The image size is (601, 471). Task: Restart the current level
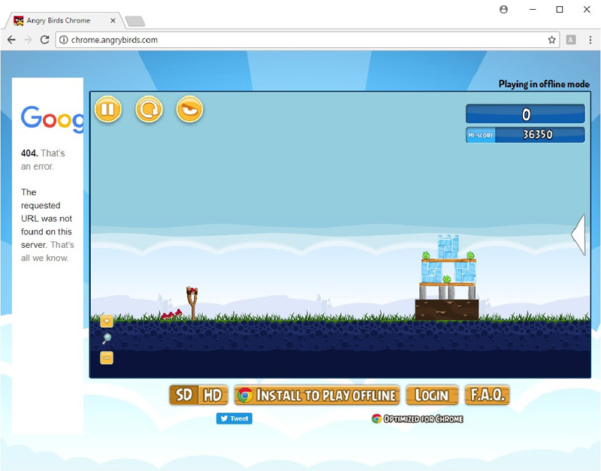click(149, 109)
